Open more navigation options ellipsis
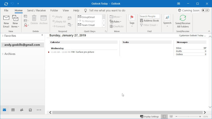The width and height of the screenshot is (212, 119). [x=39, y=110]
